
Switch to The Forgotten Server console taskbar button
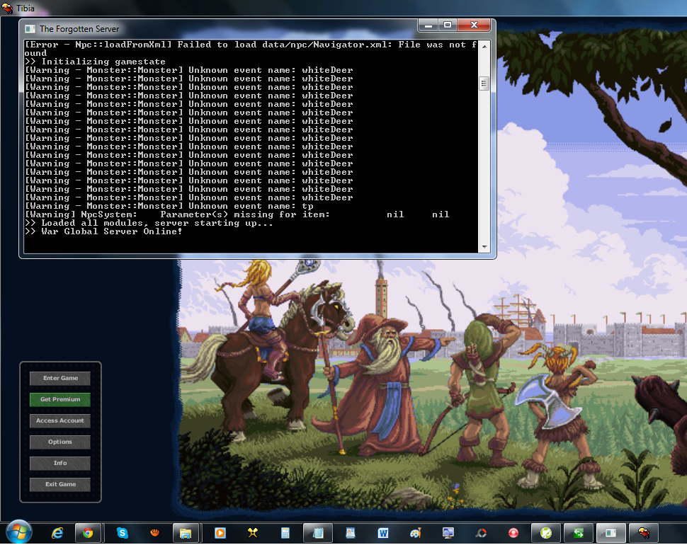tap(611, 533)
